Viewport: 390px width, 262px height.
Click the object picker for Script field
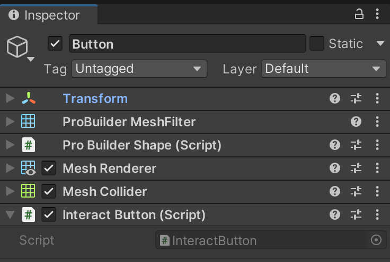pyautogui.click(x=376, y=240)
